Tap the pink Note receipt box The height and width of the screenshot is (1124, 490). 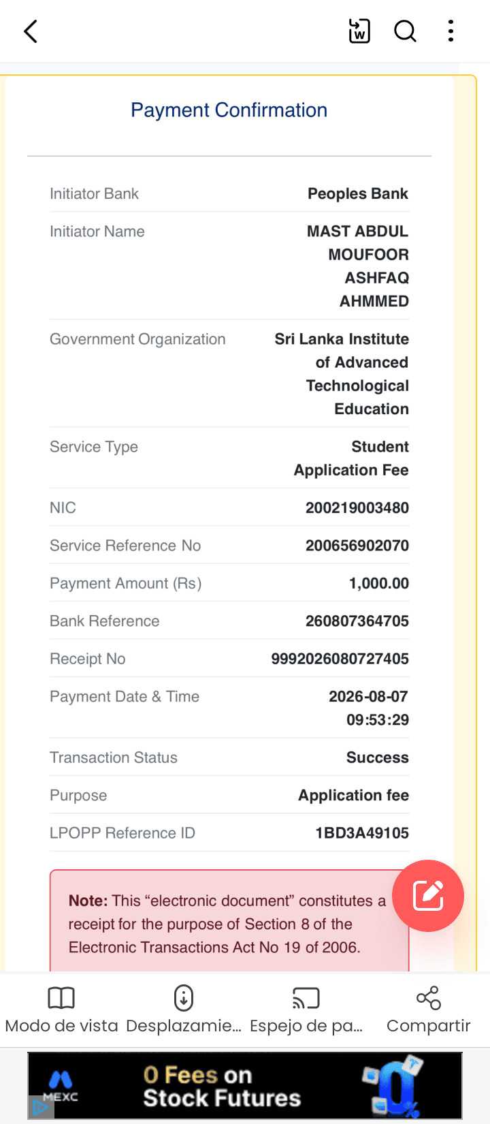point(229,921)
